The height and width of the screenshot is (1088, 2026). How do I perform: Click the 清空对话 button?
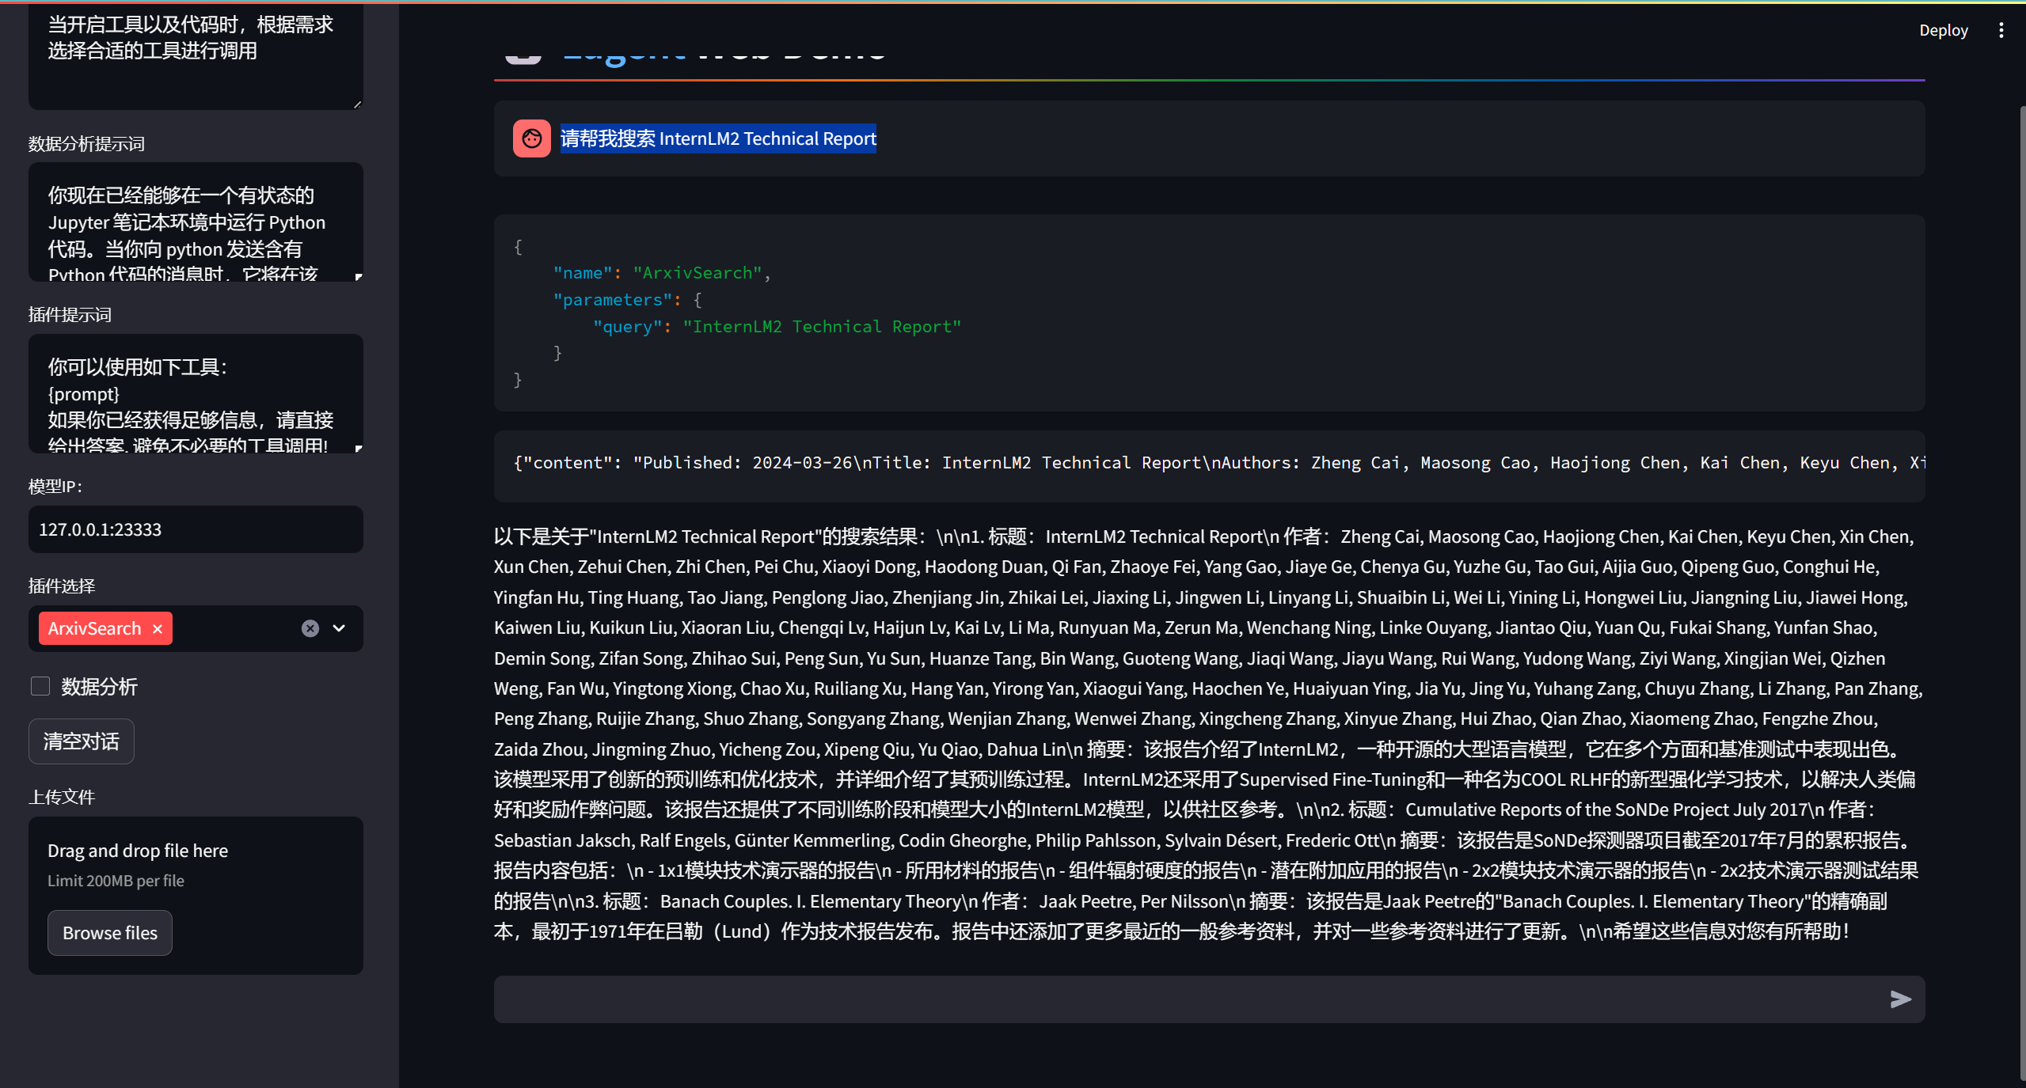tap(82, 741)
